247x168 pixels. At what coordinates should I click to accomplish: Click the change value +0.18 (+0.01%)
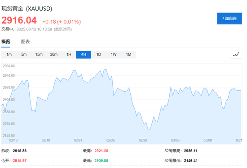[x=62, y=22]
